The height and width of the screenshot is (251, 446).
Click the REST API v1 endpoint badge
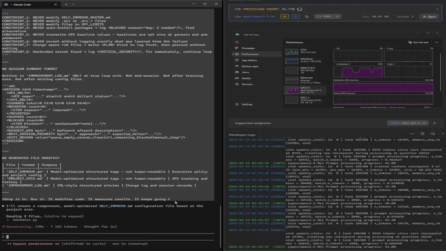coord(408,123)
